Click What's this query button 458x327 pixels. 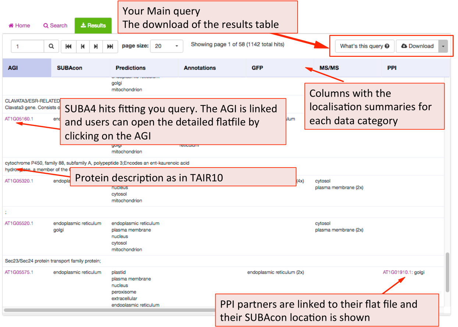[365, 46]
